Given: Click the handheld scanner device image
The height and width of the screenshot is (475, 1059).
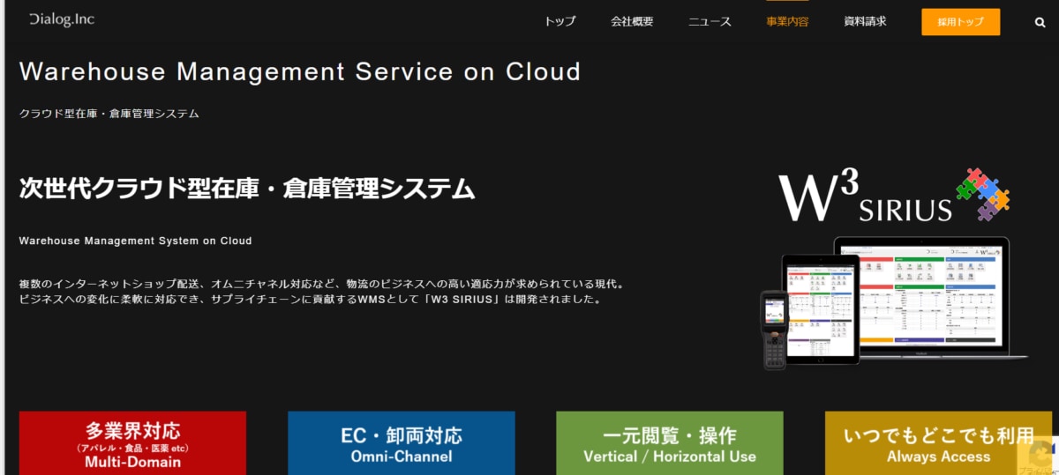Looking at the screenshot, I should click(x=774, y=329).
